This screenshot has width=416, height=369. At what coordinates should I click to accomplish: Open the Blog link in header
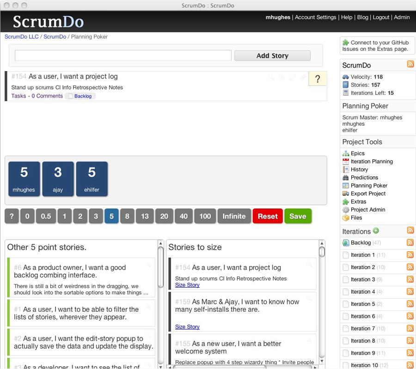click(363, 17)
